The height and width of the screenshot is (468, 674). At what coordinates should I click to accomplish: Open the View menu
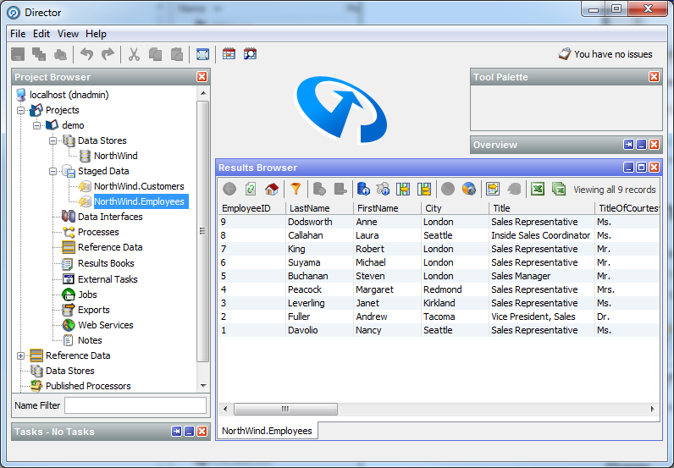(68, 34)
